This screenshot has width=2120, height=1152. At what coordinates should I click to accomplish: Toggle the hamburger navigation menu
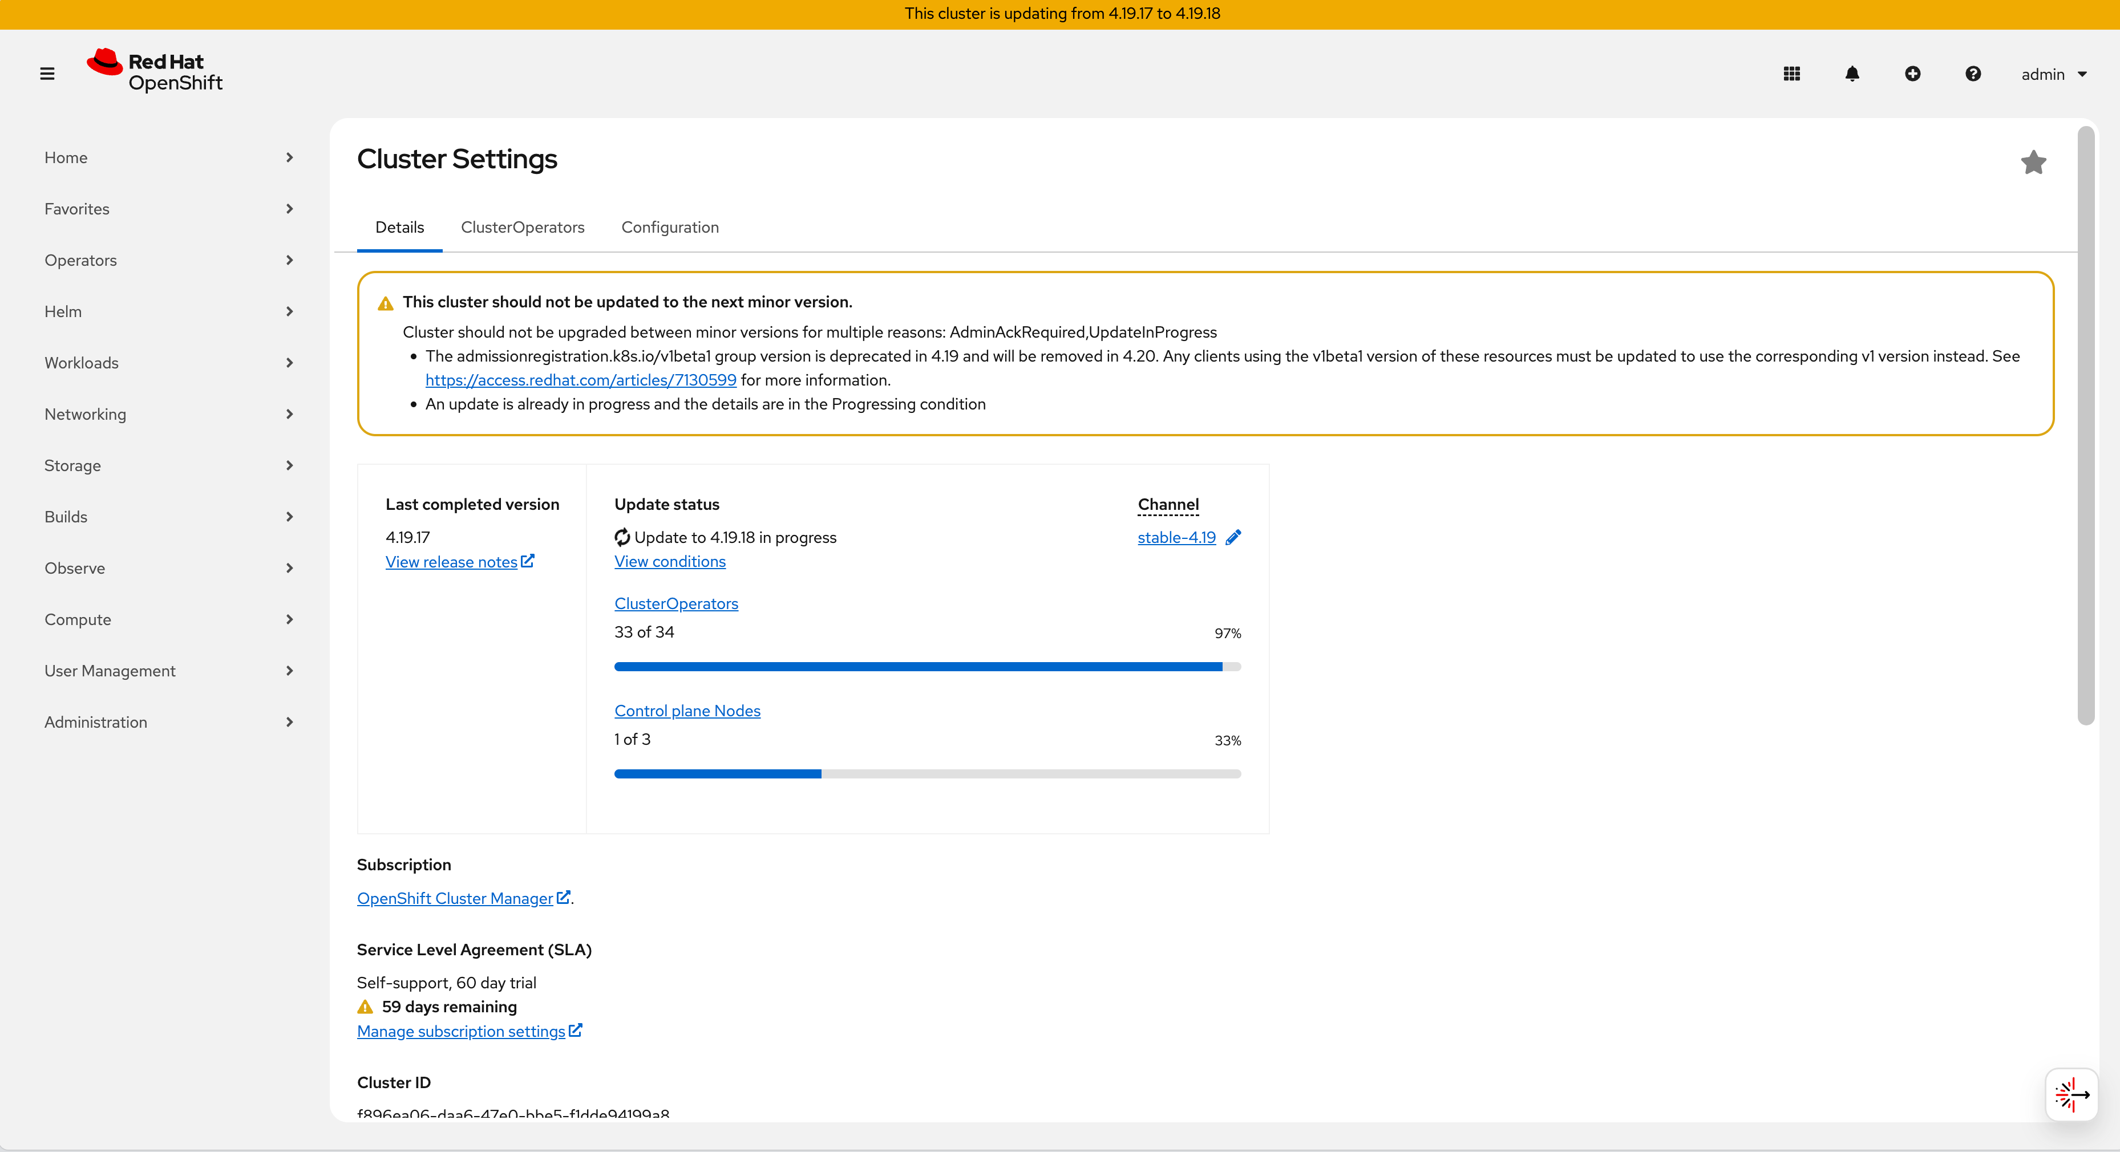47,74
